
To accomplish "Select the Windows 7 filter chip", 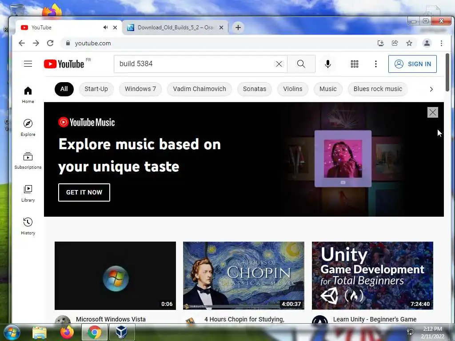I will tap(140, 89).
